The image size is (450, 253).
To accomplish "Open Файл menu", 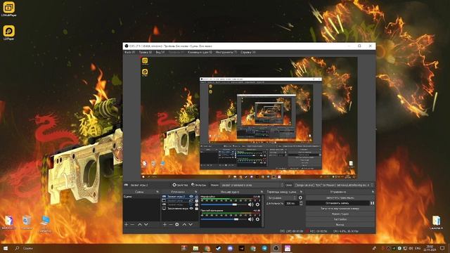I will (x=129, y=52).
